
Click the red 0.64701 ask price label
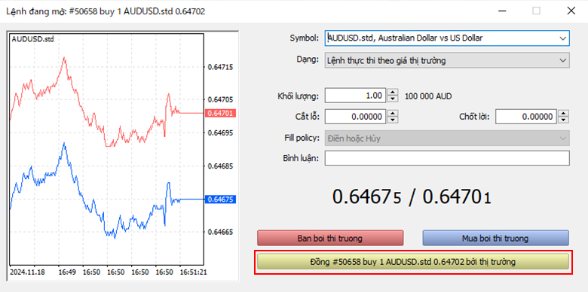tap(220, 113)
